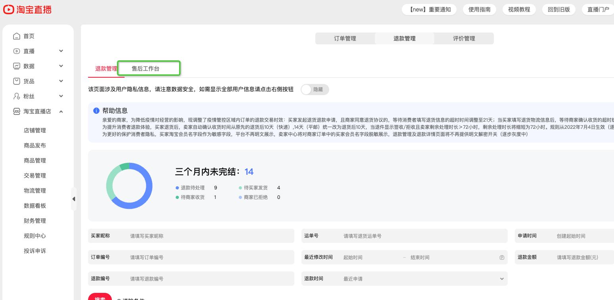Open 规则中心 in sidebar

point(35,236)
